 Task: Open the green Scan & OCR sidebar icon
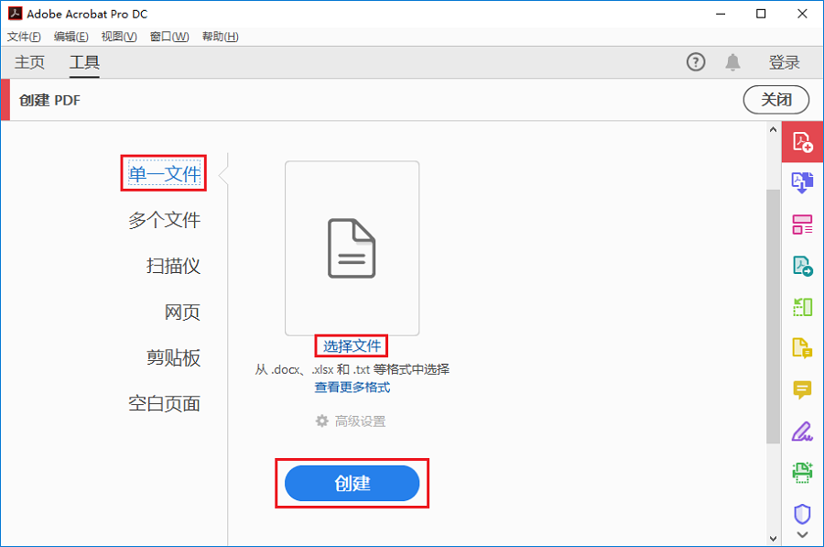[802, 307]
